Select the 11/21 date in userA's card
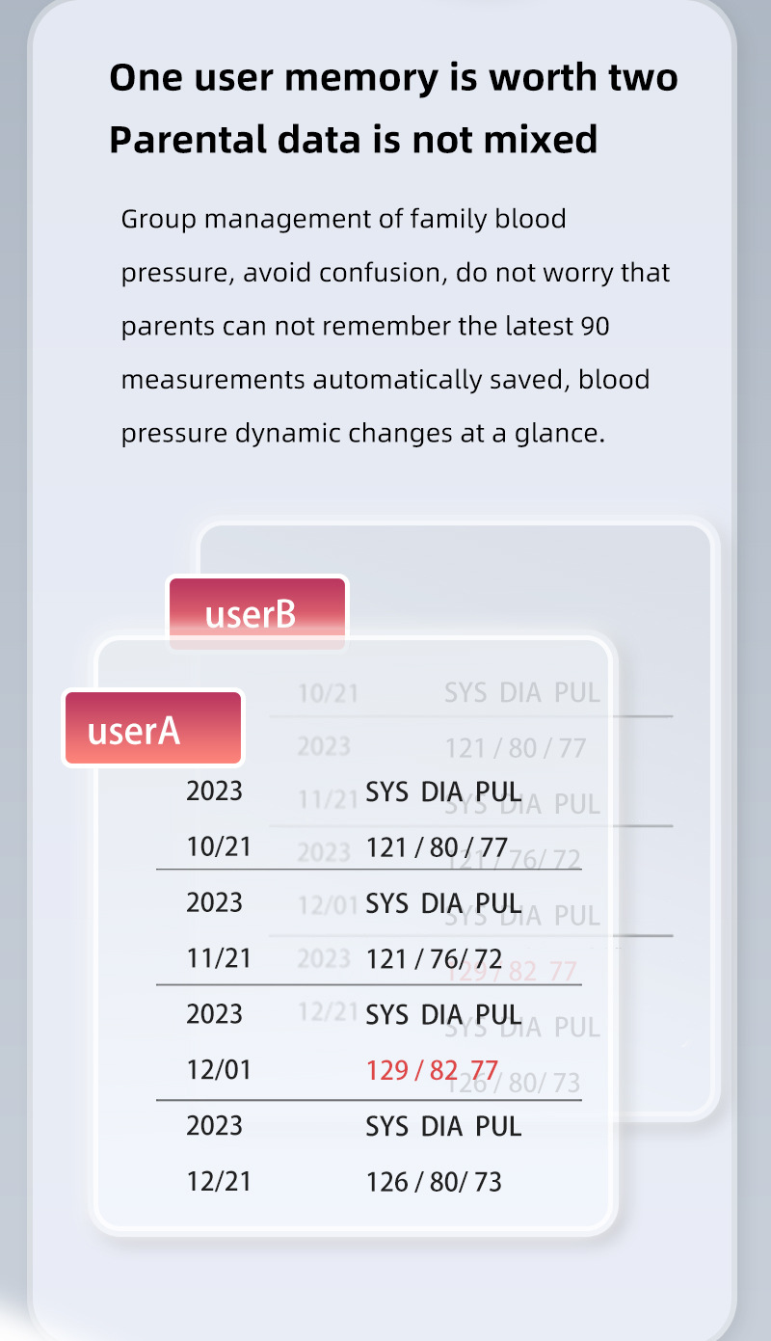 point(219,958)
